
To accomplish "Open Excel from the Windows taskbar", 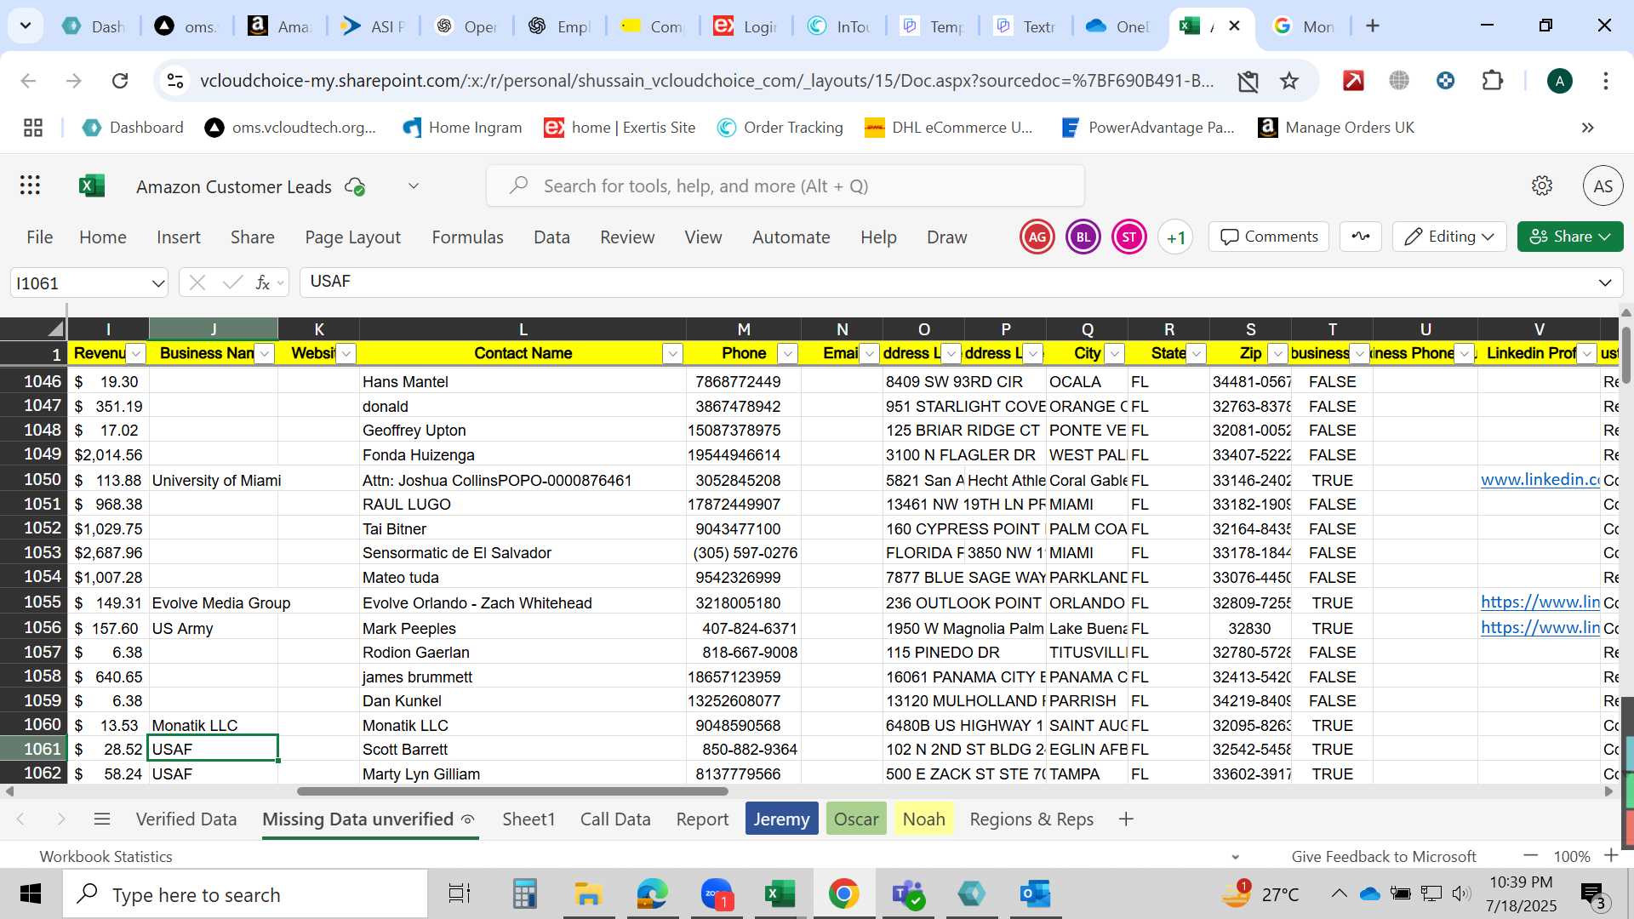I will point(780,894).
